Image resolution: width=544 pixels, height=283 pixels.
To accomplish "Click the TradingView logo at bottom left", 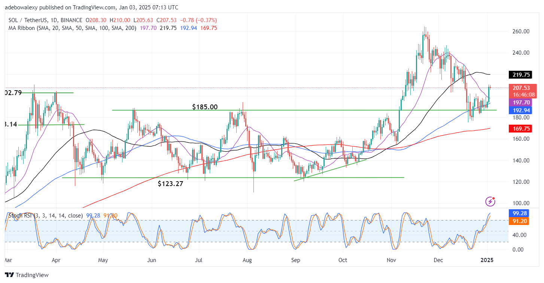I will click(x=27, y=275).
